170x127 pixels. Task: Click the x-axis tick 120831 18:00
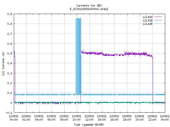[x=127, y=118]
